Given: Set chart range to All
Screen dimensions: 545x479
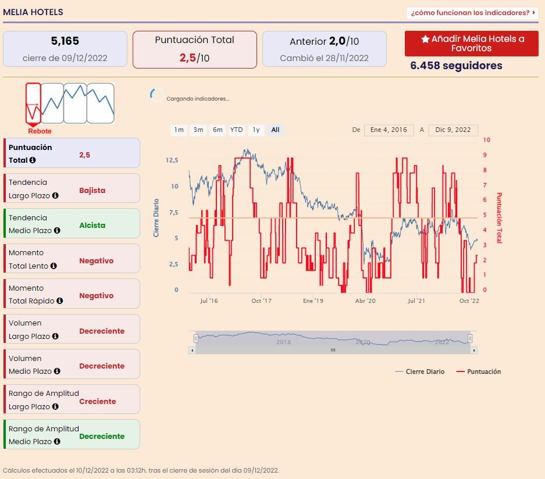Looking at the screenshot, I should pyautogui.click(x=275, y=130).
